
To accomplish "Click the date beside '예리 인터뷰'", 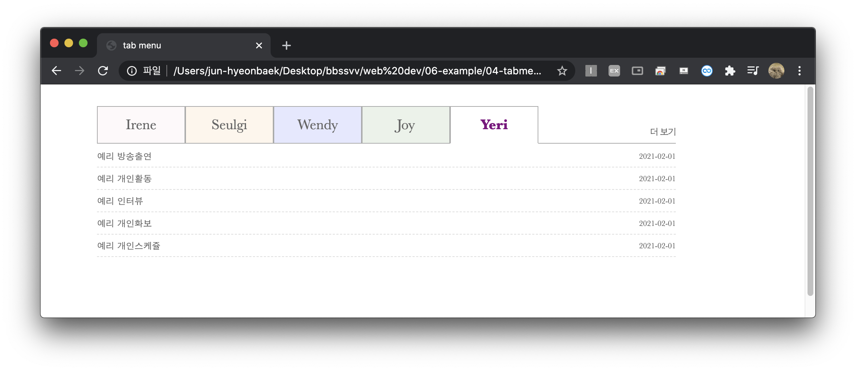I will [x=657, y=201].
